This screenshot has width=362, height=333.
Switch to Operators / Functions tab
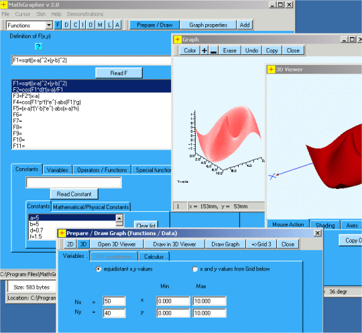click(x=102, y=170)
